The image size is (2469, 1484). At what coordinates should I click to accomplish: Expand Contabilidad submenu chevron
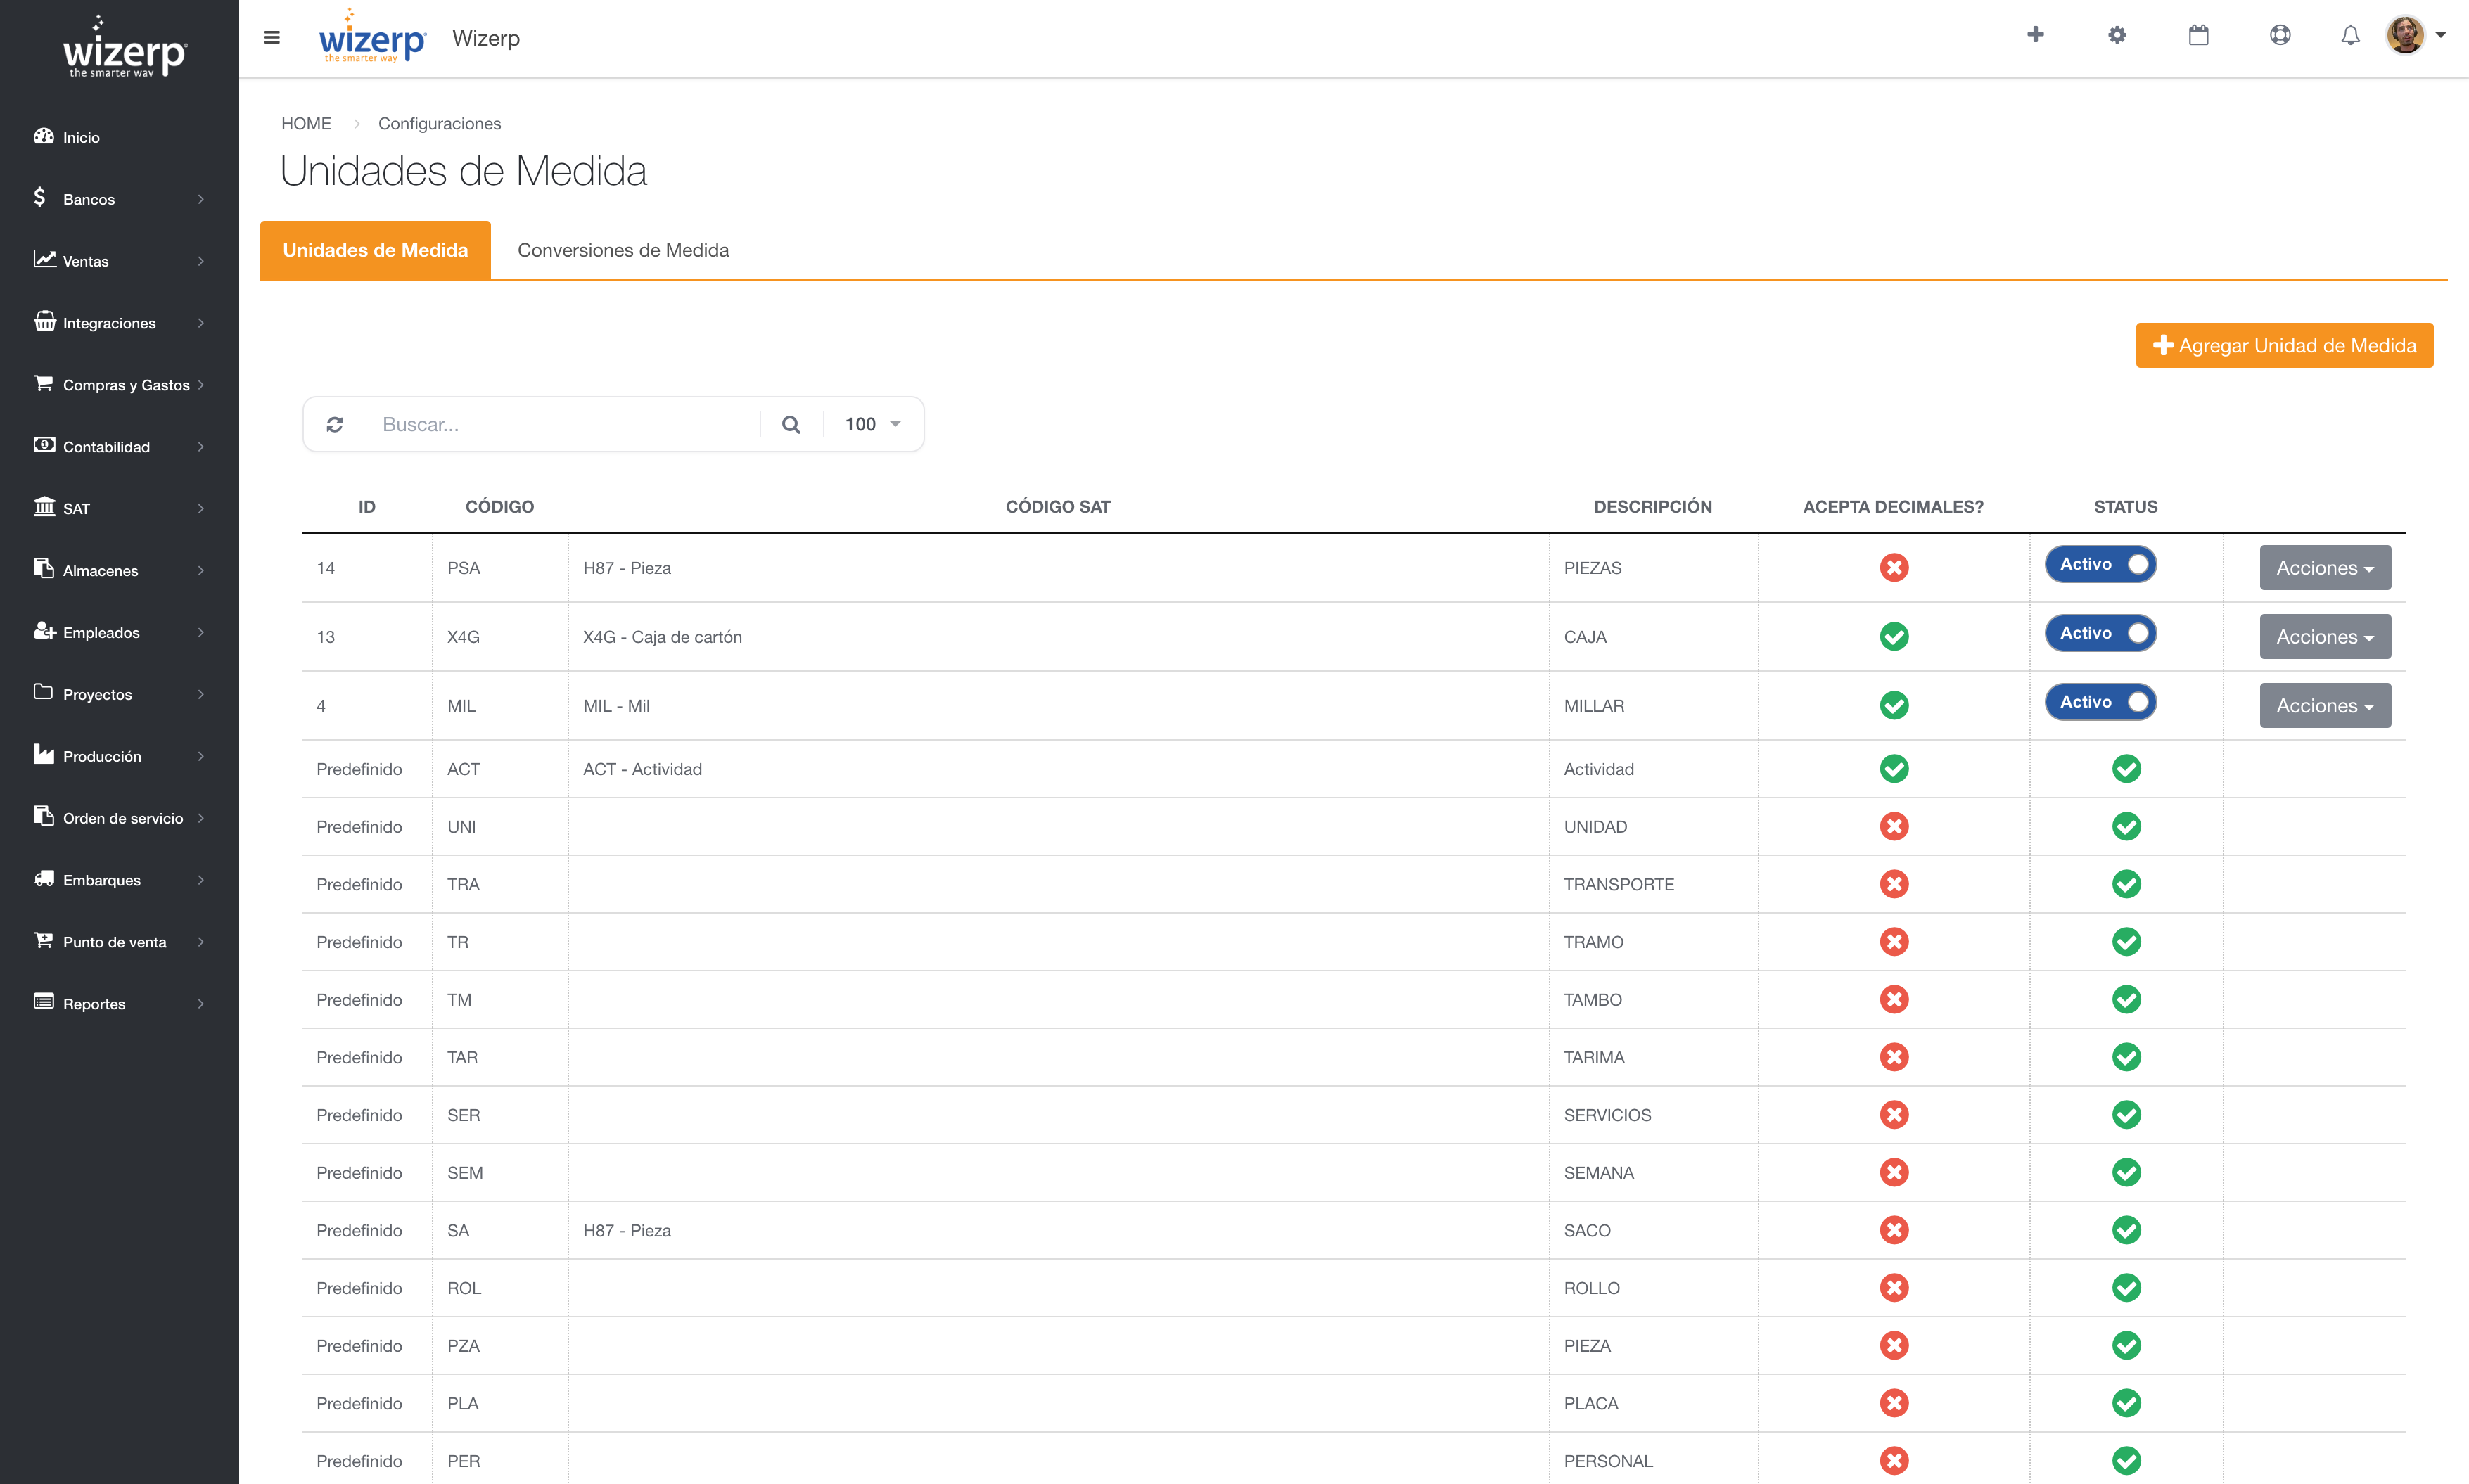coord(201,447)
